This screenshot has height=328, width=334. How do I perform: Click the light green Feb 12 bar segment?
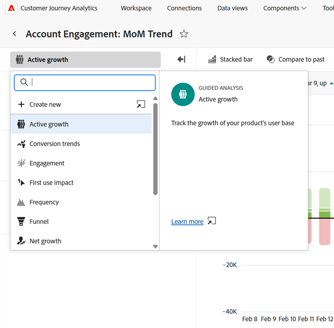[x=325, y=198]
